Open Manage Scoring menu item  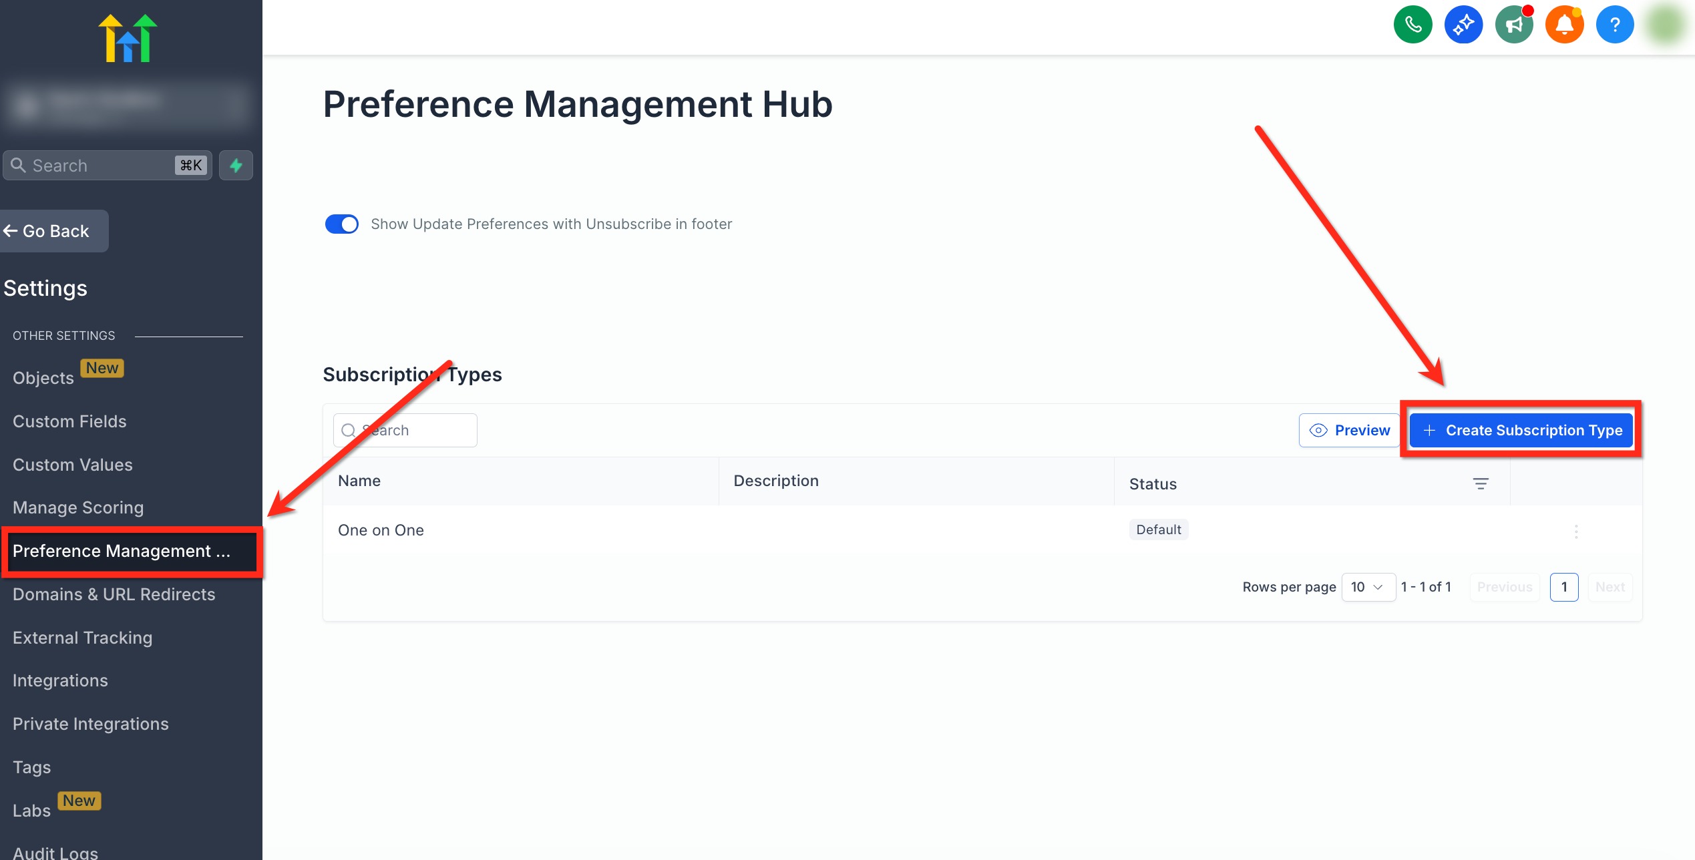click(78, 507)
